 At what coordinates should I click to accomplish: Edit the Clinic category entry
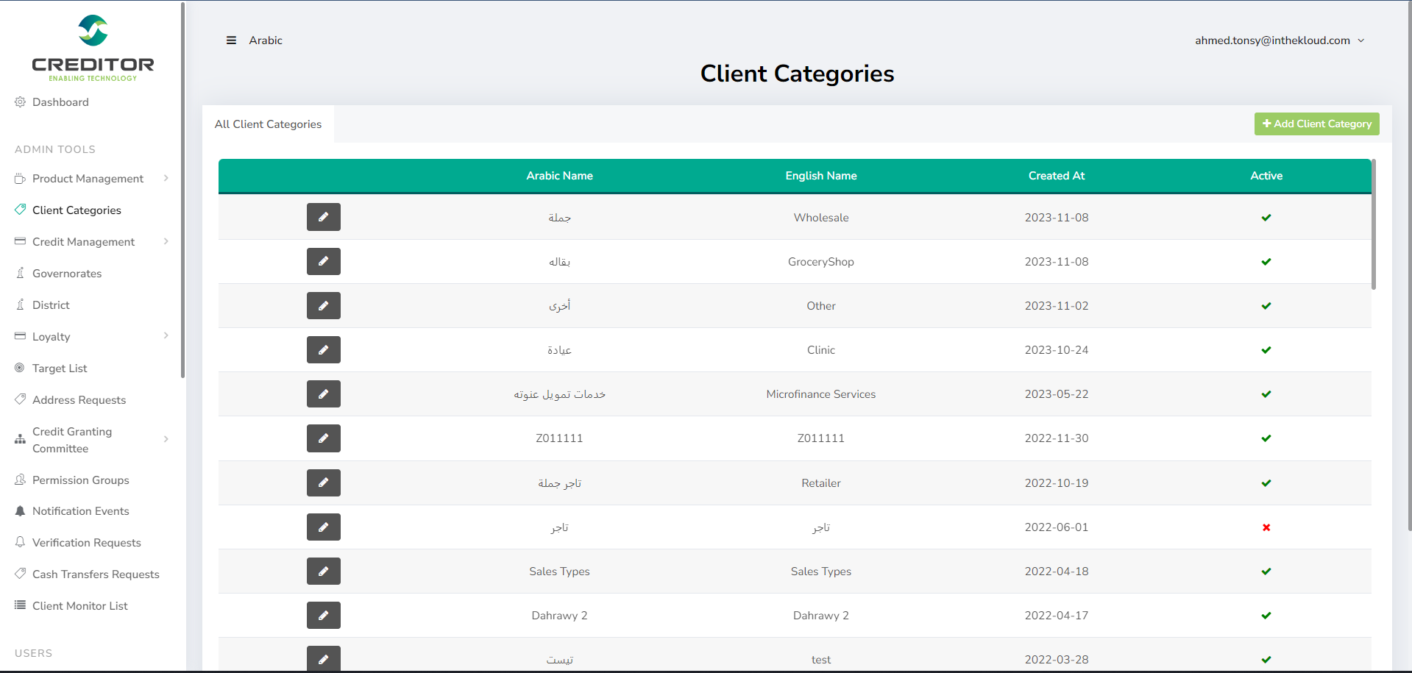coord(323,350)
